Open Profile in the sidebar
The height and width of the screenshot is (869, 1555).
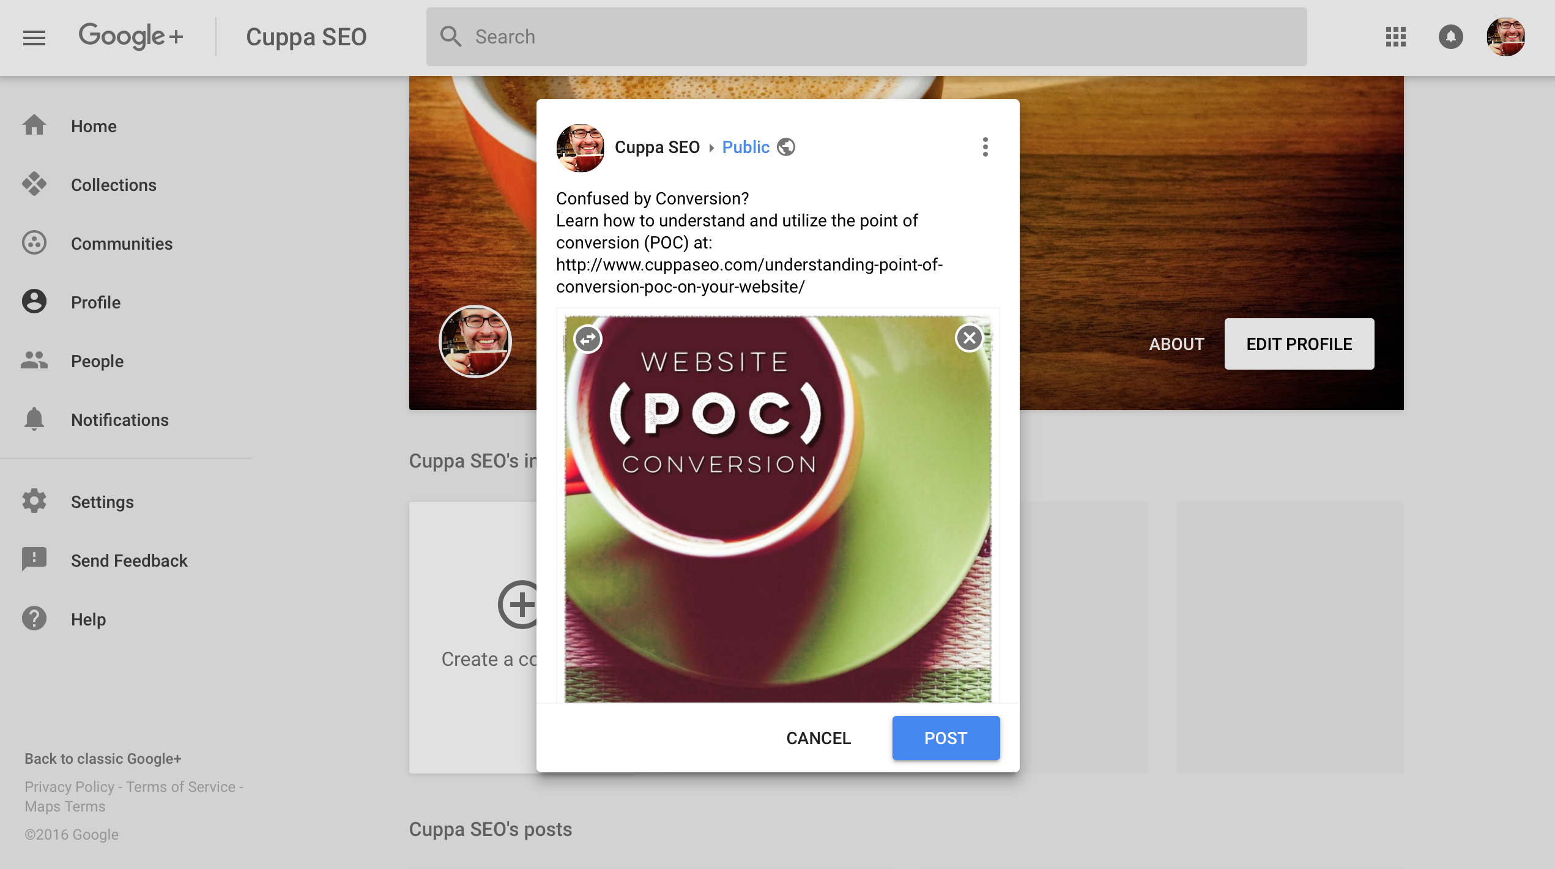click(x=95, y=302)
